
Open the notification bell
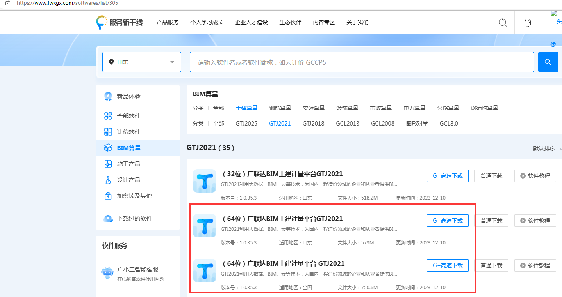528,22
